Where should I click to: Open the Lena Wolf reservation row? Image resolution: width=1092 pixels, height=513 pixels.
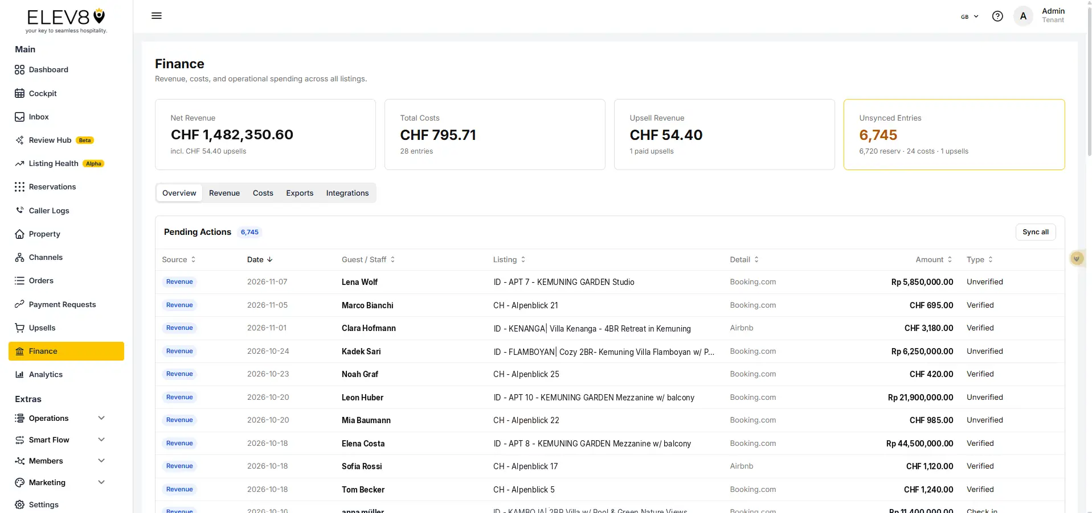610,282
